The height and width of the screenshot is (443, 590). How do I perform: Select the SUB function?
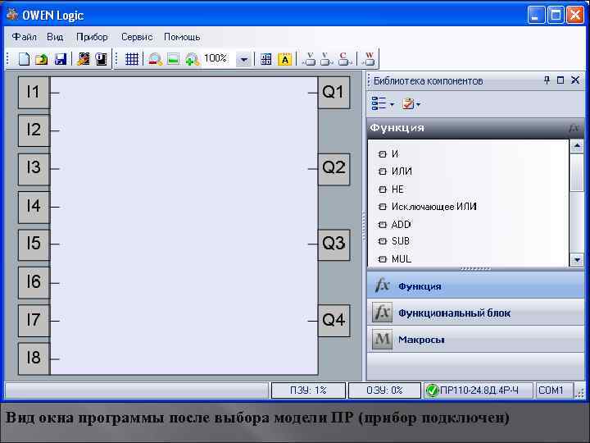[x=393, y=241]
